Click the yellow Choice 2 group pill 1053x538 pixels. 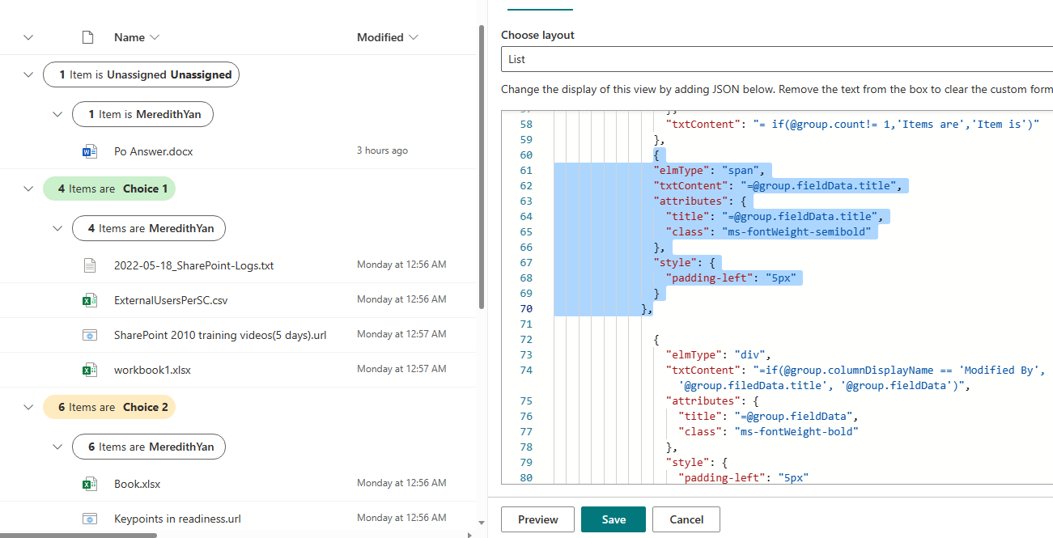tap(109, 407)
